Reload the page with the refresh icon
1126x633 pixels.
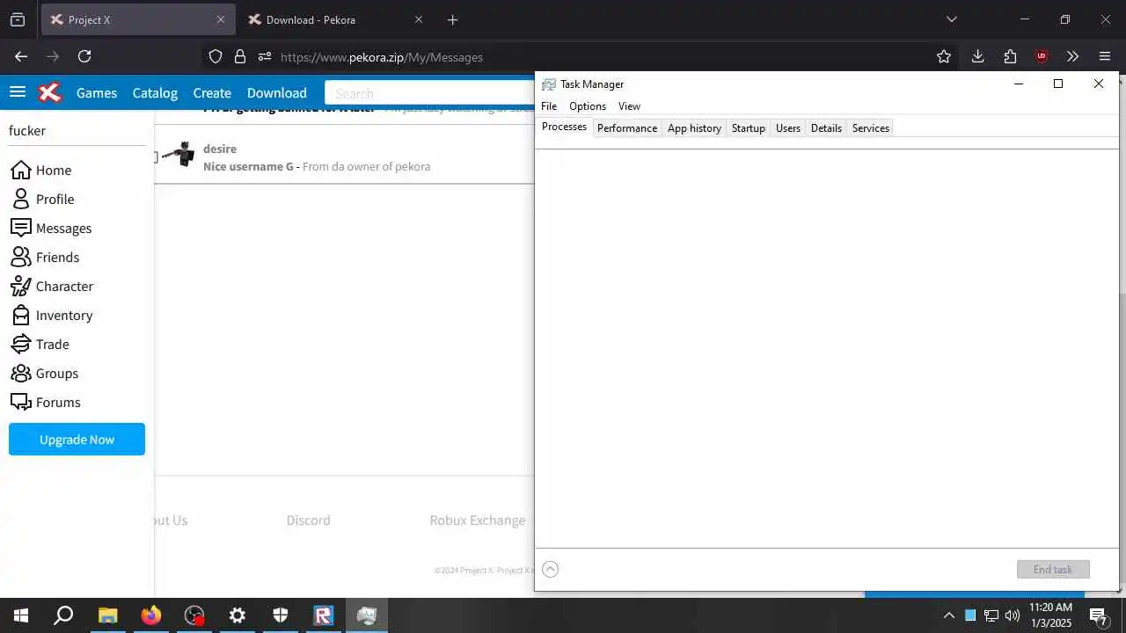coord(84,56)
